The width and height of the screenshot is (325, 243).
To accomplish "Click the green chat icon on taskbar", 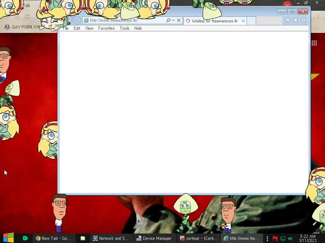I will (x=25, y=238).
